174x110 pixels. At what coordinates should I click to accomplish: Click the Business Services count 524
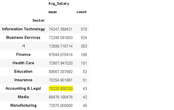pyautogui.click(x=84, y=38)
